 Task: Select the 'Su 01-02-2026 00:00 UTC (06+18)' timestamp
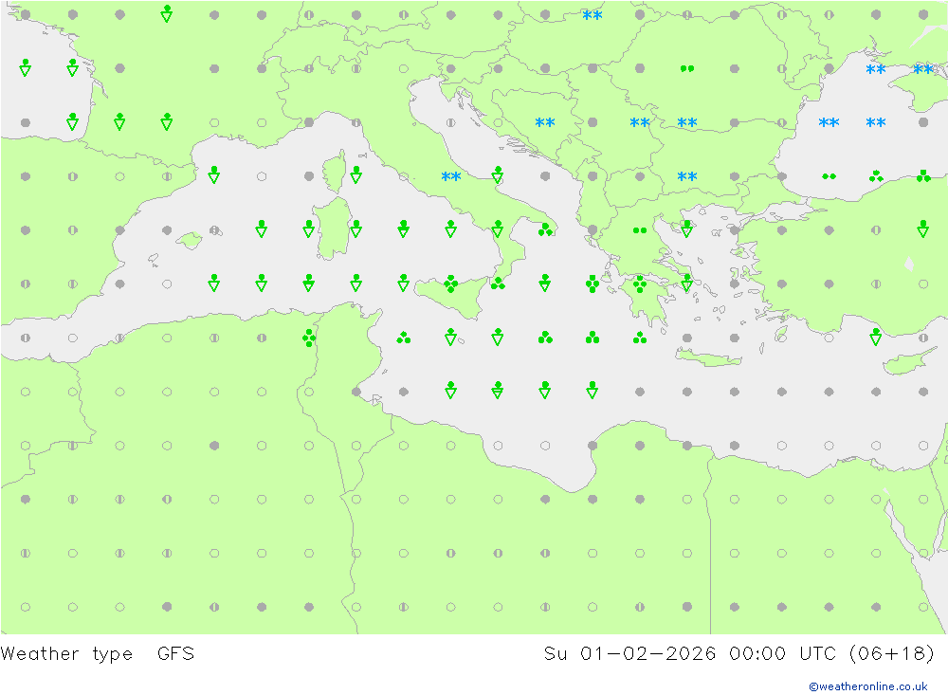click(738, 654)
